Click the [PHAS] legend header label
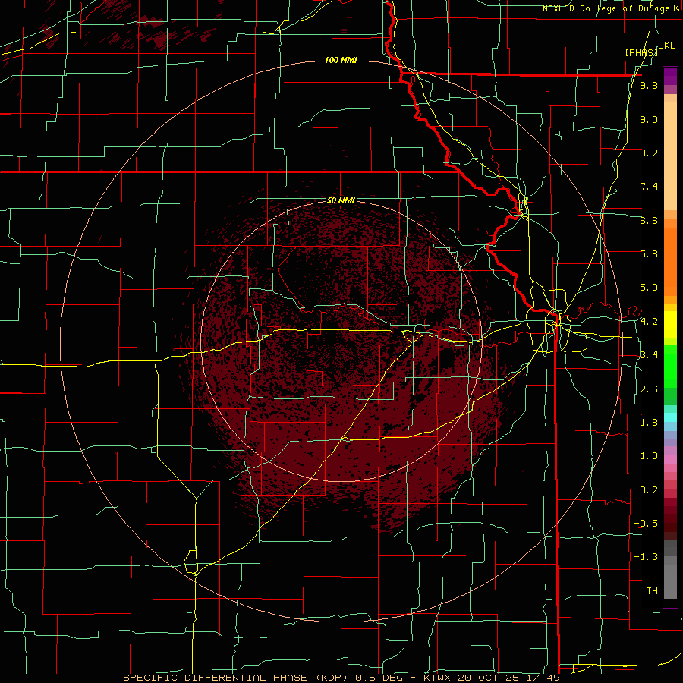This screenshot has height=683, width=683. pyautogui.click(x=641, y=52)
